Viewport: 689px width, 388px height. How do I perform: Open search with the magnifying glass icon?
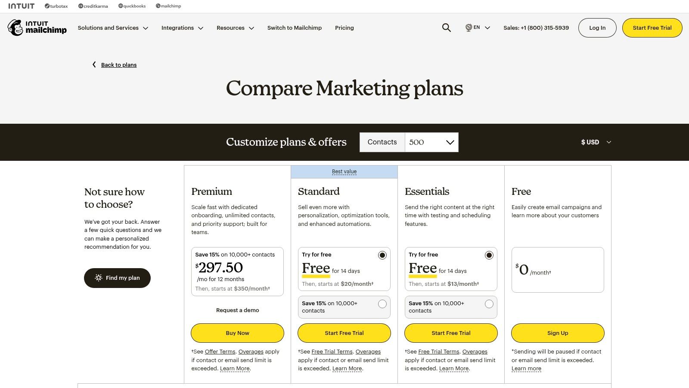(x=446, y=28)
